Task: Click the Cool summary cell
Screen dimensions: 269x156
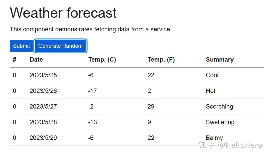Action: point(212,75)
